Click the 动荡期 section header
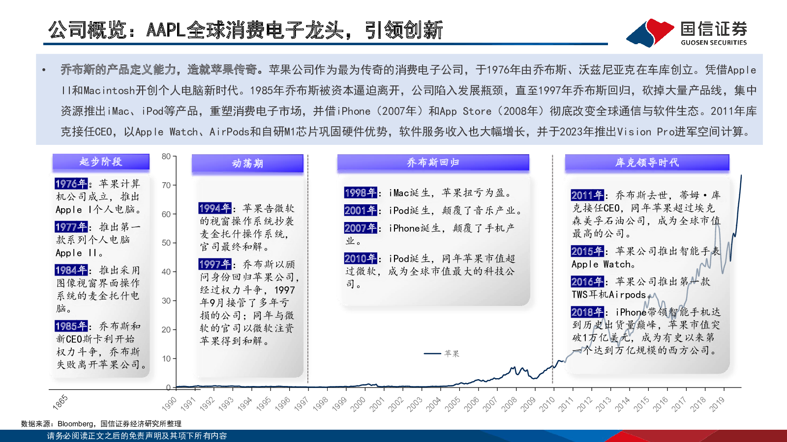 pyautogui.click(x=247, y=163)
